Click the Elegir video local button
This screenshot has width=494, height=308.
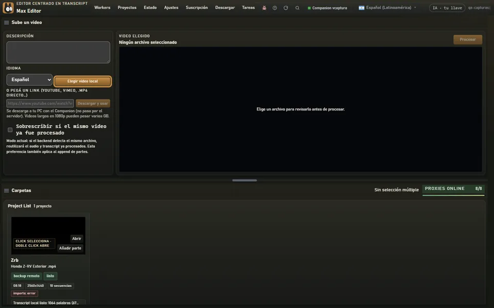[x=82, y=81]
